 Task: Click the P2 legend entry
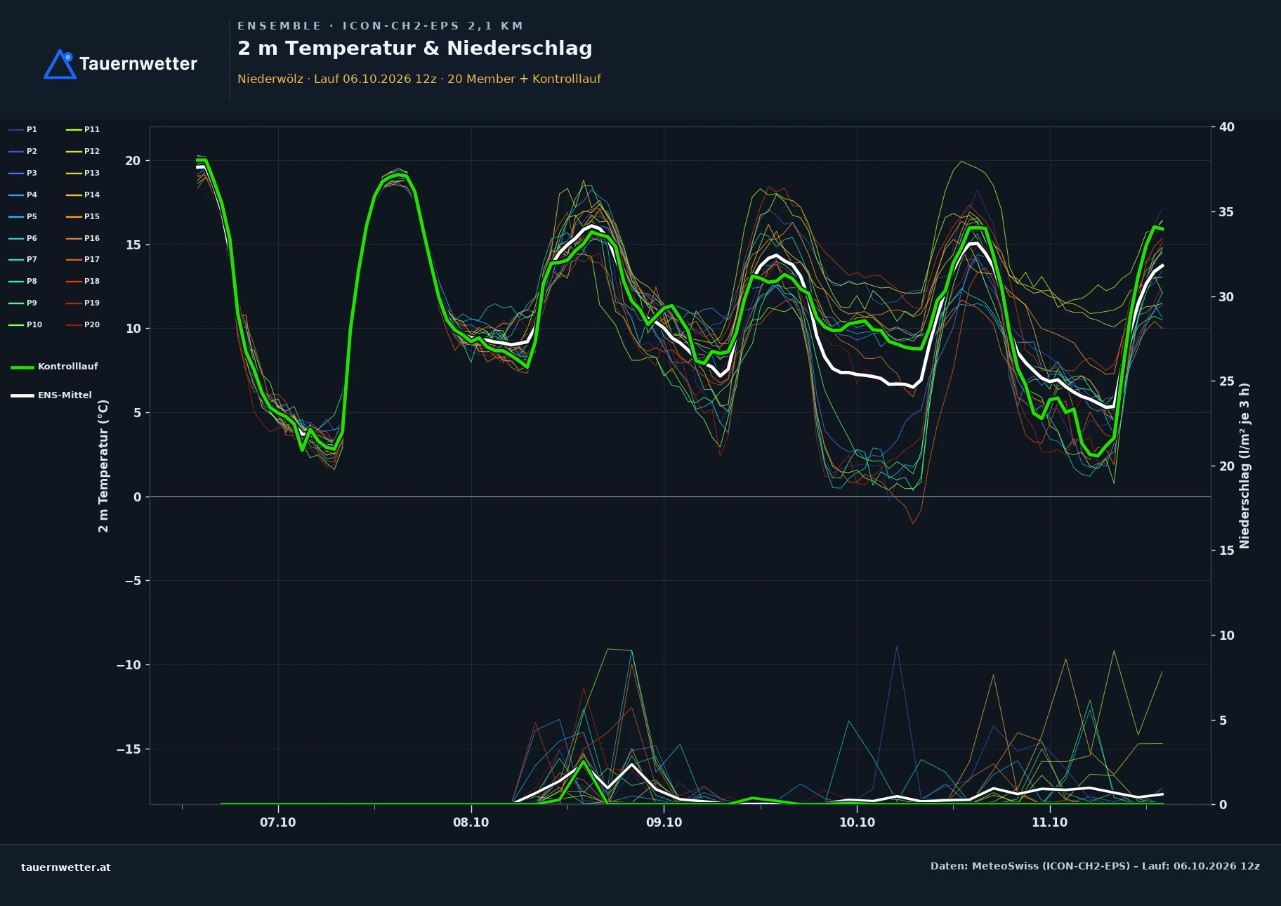[x=23, y=151]
